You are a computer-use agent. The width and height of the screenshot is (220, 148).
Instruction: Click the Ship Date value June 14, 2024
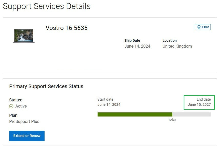(x=137, y=46)
